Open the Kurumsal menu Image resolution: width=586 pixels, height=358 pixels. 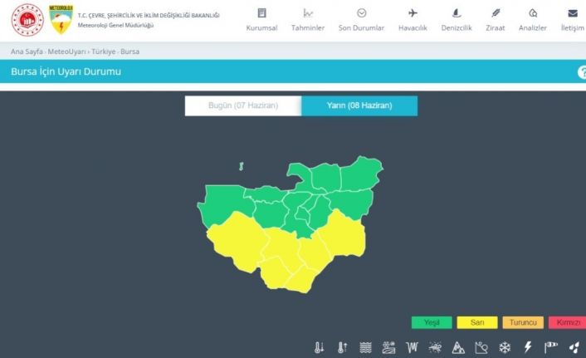tap(262, 20)
